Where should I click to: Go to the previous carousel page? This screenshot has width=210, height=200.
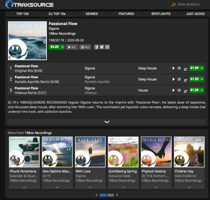tap(96, 195)
